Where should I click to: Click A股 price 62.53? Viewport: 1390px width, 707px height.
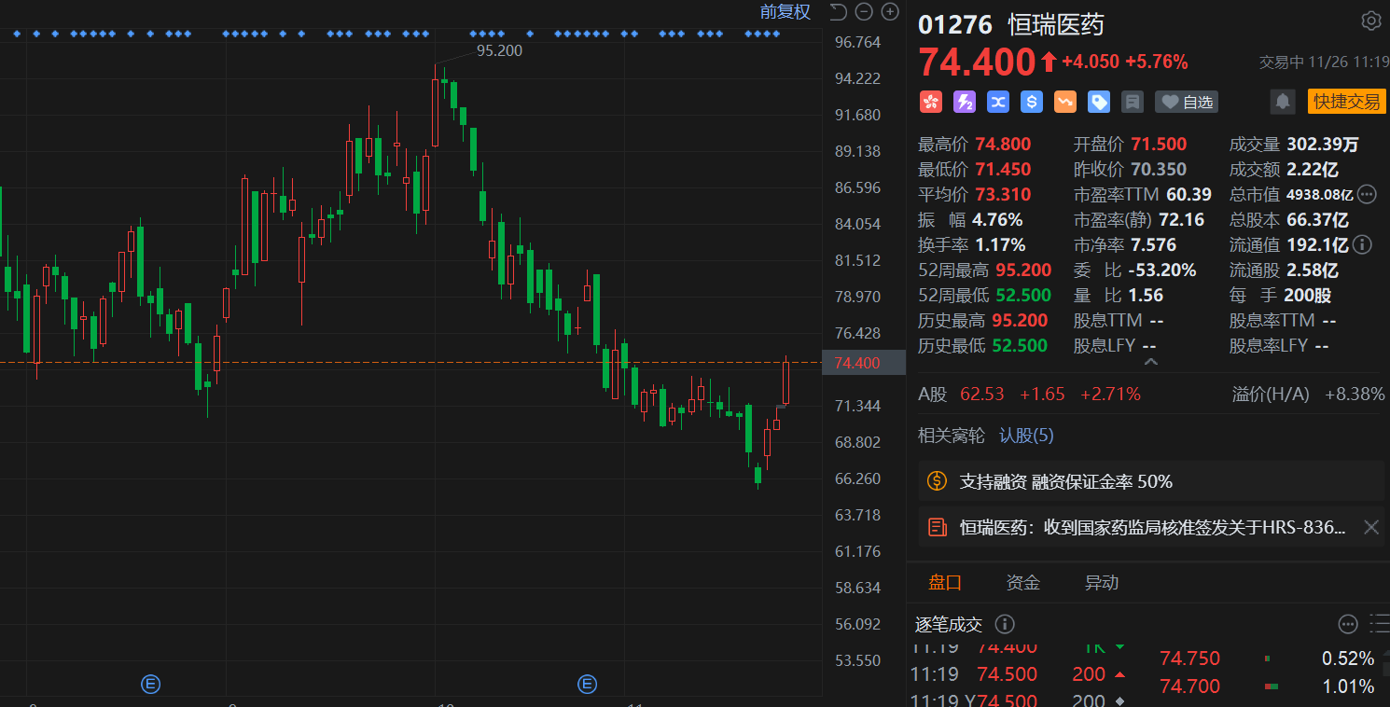point(982,395)
